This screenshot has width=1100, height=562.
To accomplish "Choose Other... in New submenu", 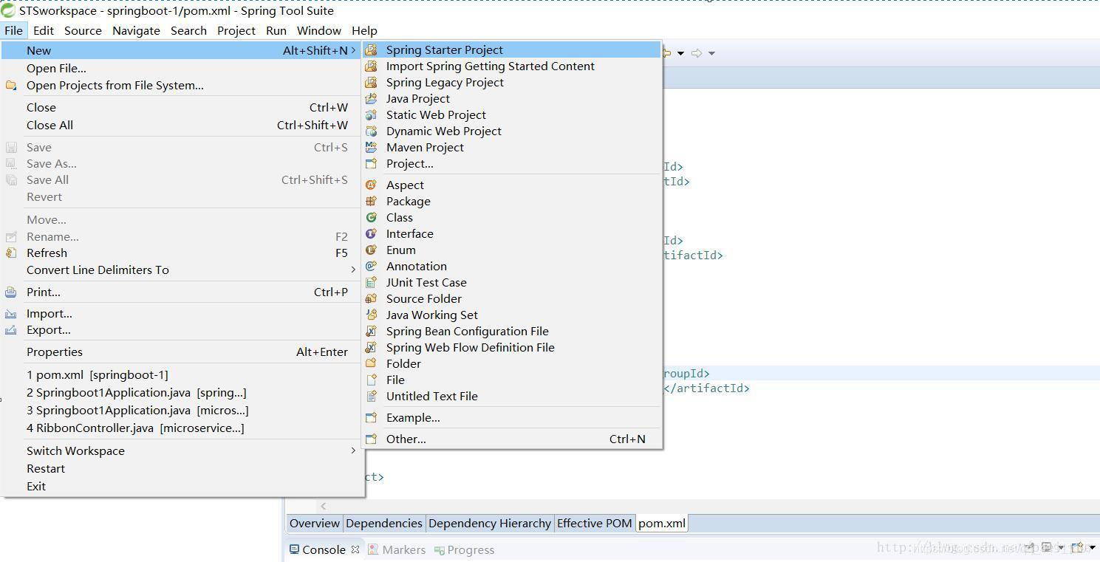I will (x=512, y=439).
